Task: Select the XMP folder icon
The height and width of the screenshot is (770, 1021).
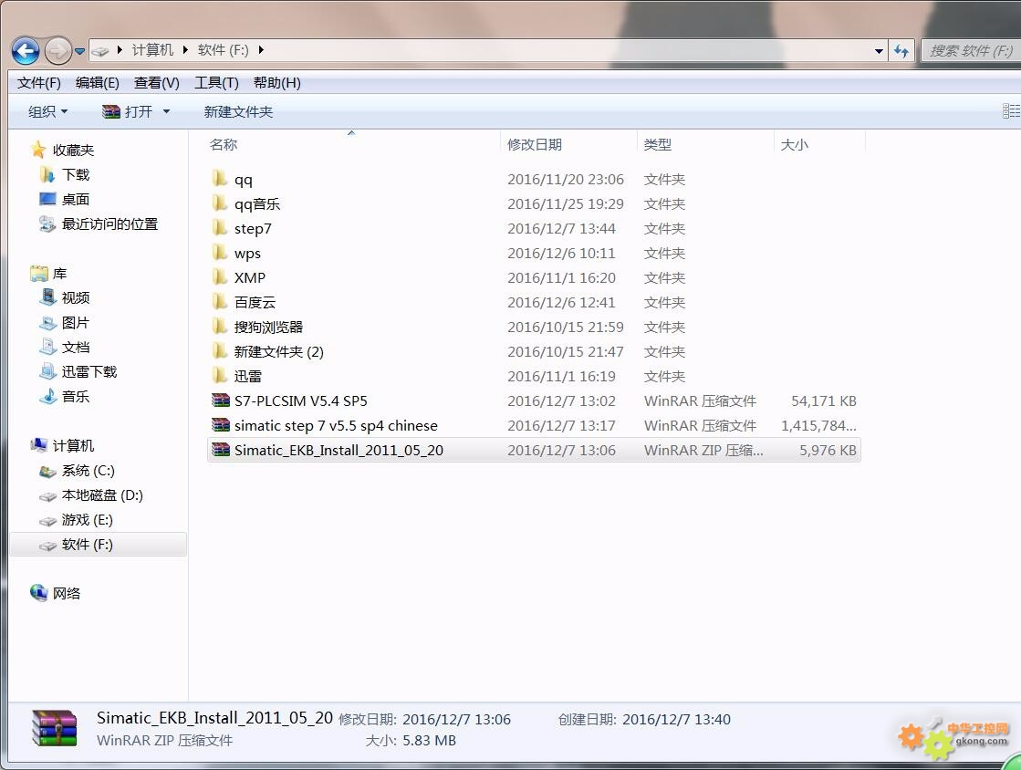Action: (220, 278)
